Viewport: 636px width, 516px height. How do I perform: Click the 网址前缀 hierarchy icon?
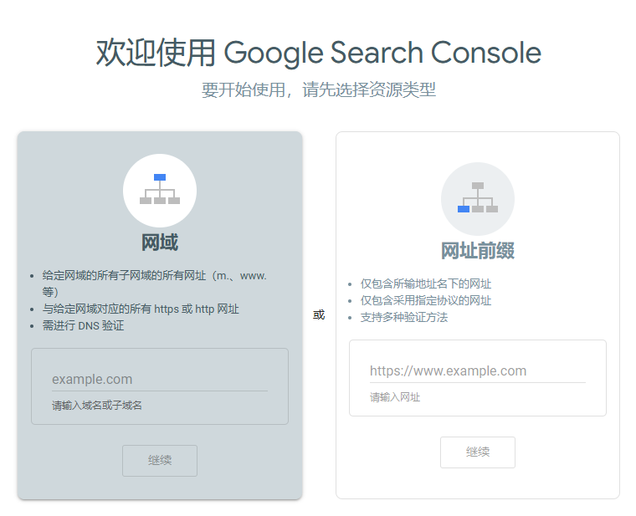click(477, 198)
